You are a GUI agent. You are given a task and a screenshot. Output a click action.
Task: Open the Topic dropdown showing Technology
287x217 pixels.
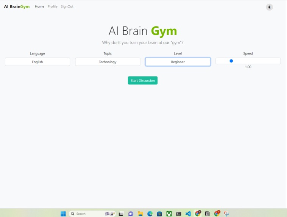coord(108,62)
